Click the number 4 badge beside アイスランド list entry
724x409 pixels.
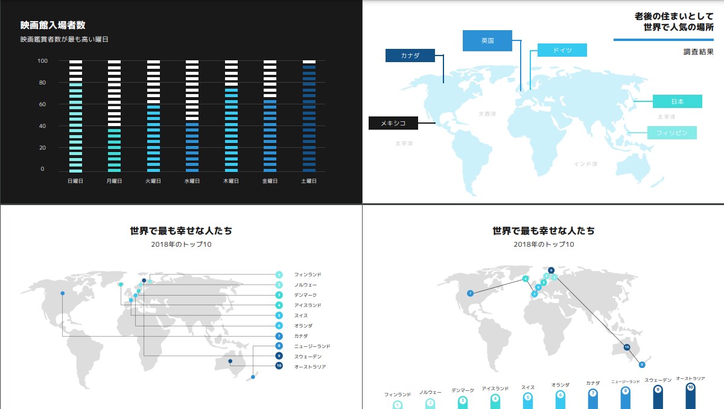click(x=279, y=305)
